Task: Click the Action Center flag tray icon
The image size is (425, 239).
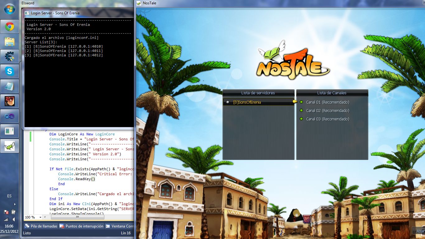Action: point(6,212)
